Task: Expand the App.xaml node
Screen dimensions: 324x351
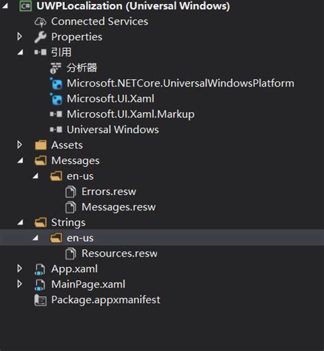Action: coord(20,268)
